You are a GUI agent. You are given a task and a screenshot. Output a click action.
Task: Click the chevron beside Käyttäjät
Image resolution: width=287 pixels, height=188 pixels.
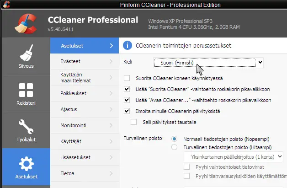click(111, 141)
